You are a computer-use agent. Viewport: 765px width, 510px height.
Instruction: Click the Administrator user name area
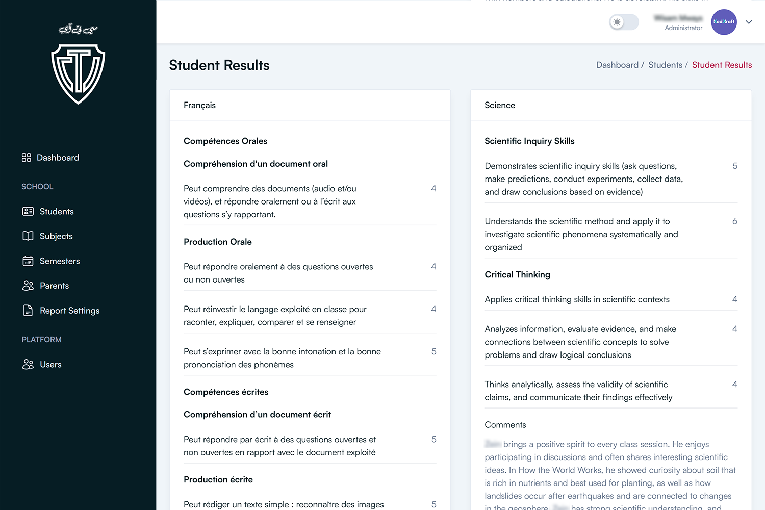coord(678,23)
